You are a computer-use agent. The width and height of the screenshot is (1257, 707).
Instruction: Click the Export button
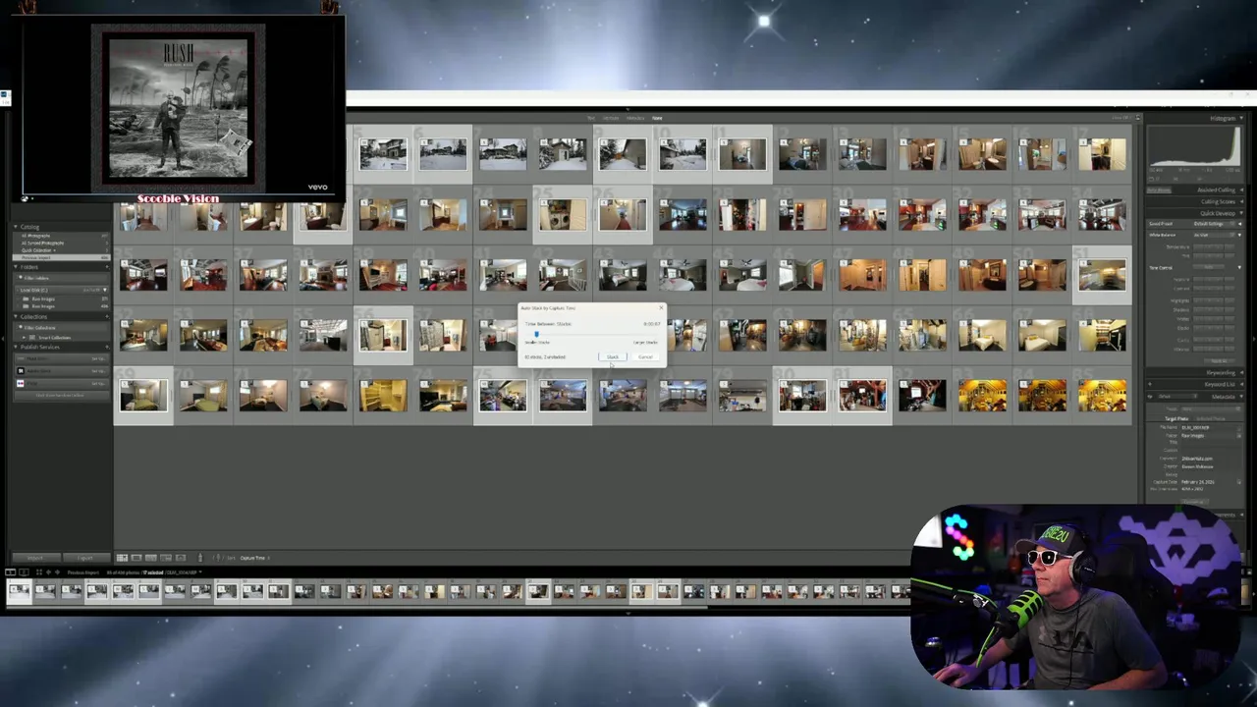point(86,558)
